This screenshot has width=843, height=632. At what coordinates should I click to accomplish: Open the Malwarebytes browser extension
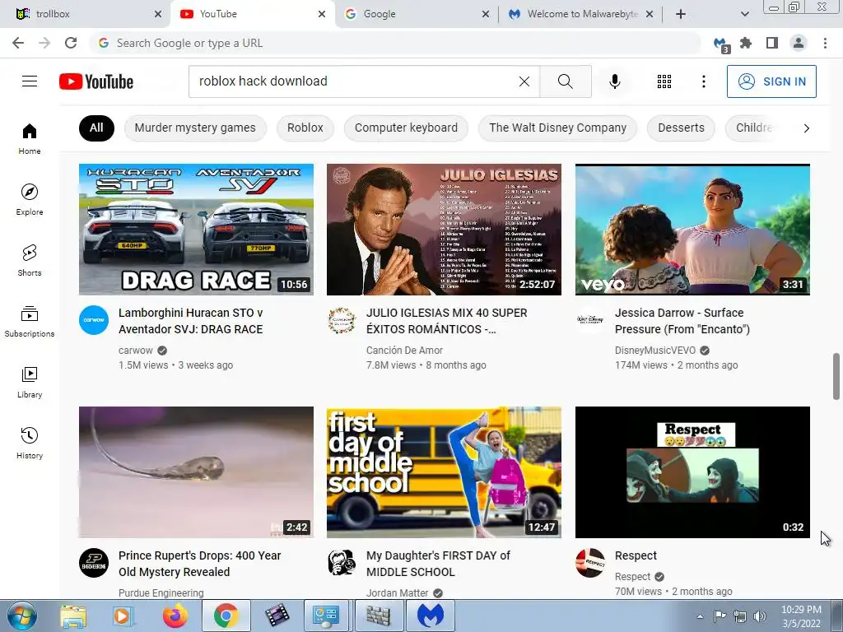pyautogui.click(x=720, y=44)
